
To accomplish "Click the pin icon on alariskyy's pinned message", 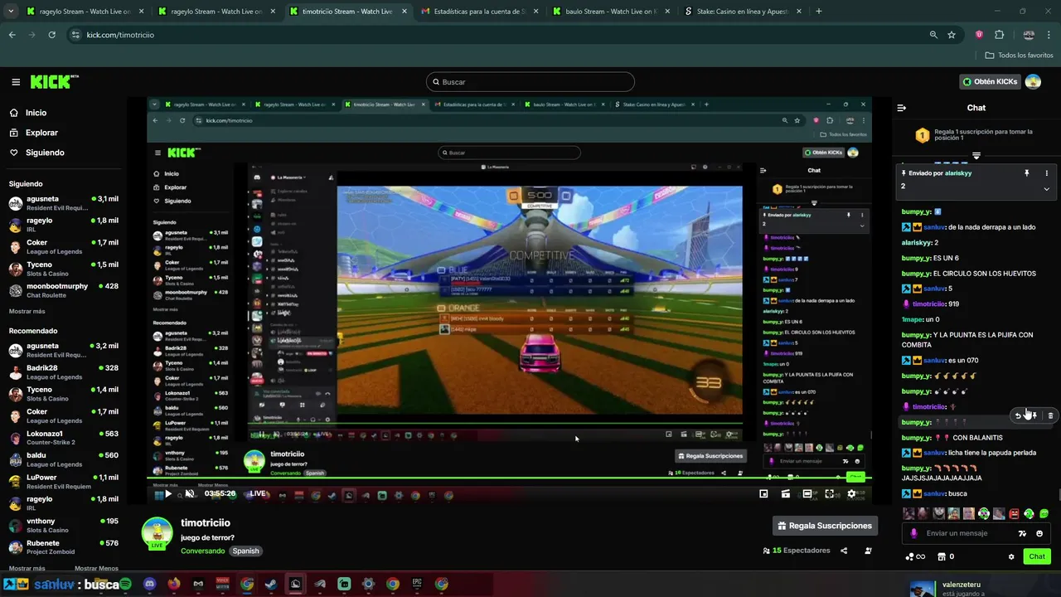I will 1026,173.
